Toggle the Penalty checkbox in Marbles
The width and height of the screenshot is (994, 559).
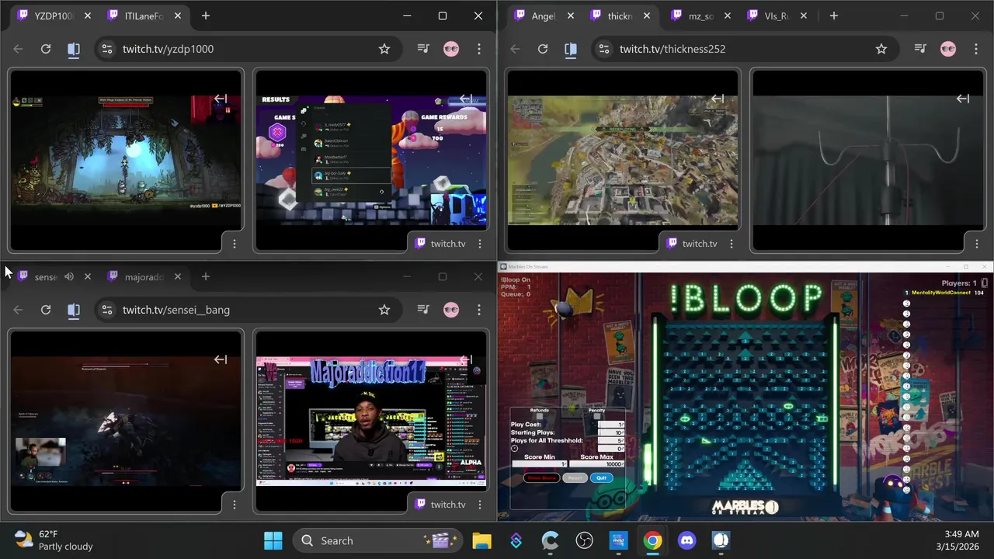point(597,416)
